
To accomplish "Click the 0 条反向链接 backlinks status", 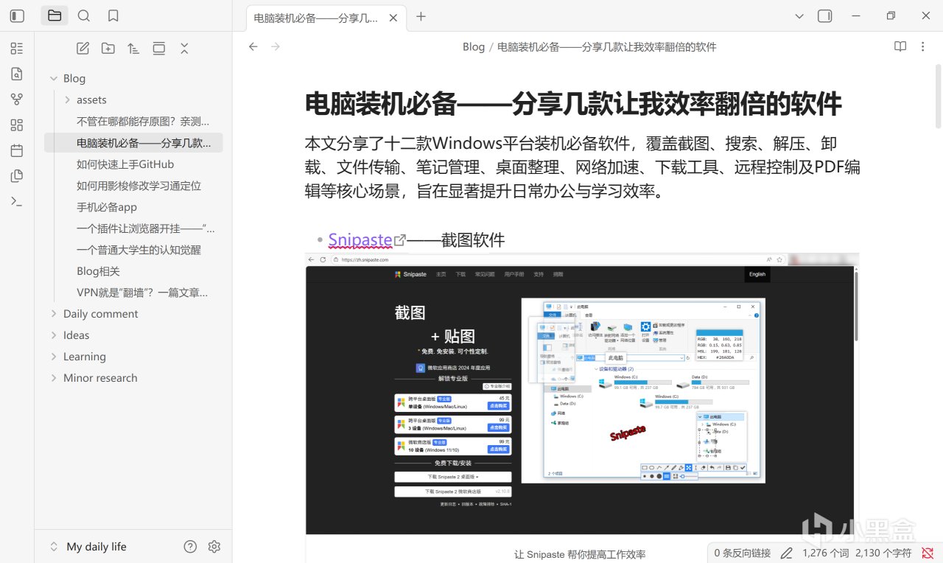I will point(743,553).
